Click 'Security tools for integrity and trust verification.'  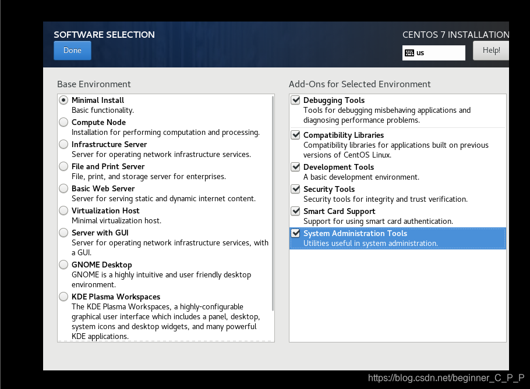(x=386, y=199)
